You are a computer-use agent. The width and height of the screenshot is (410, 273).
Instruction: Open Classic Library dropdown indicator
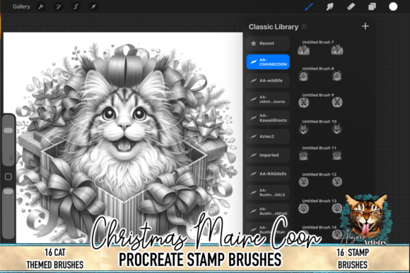pyautogui.click(x=304, y=27)
